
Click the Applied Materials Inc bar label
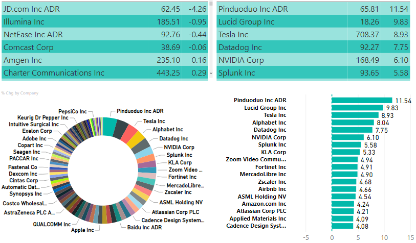[x=258, y=218]
